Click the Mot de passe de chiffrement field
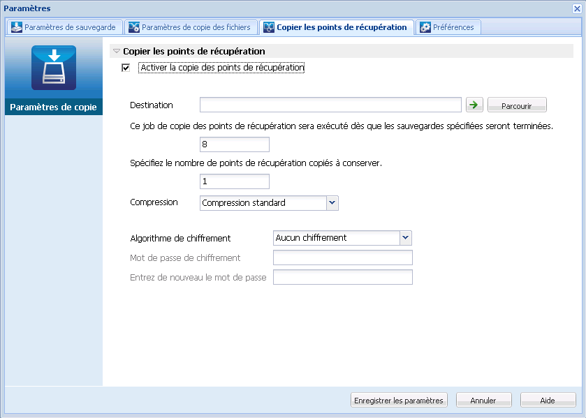Viewport: 586px width, 418px height. click(x=342, y=257)
